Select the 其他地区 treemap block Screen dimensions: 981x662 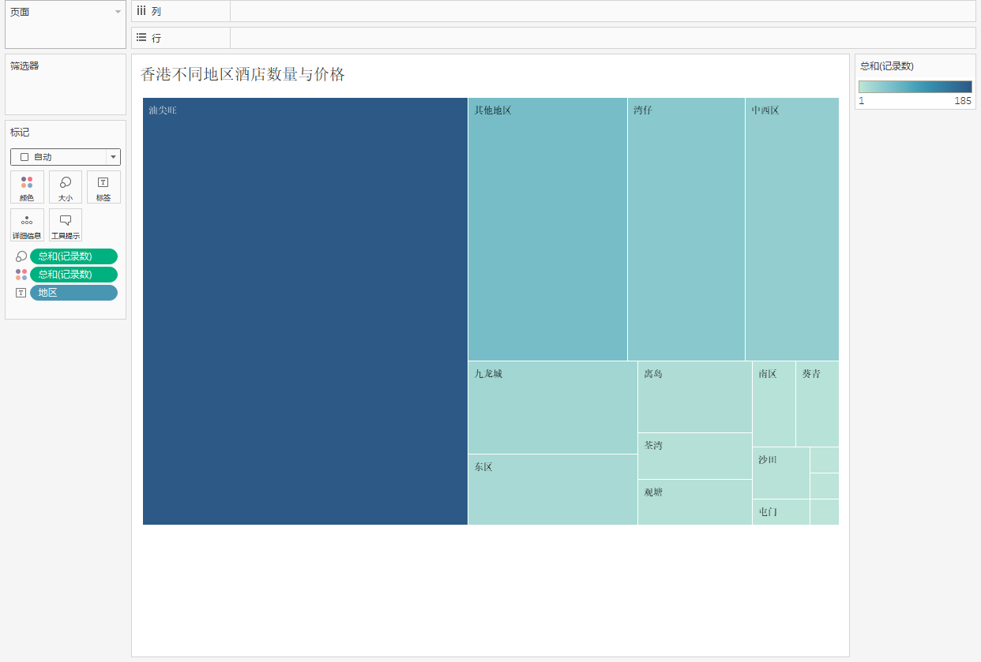[x=547, y=229]
